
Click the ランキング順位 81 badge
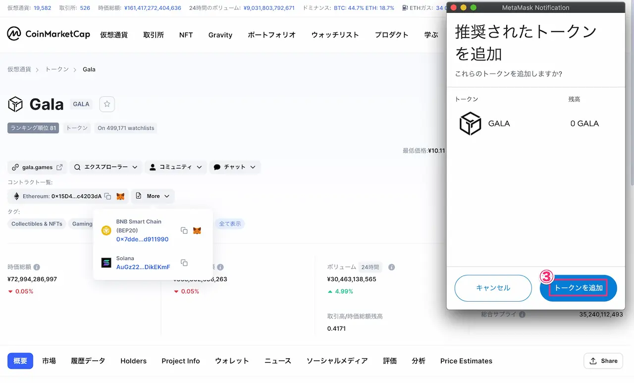tap(33, 128)
